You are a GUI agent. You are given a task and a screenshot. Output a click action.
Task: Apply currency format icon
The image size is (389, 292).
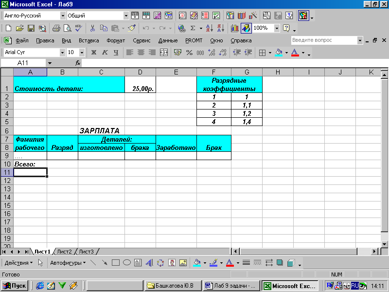click(177, 53)
